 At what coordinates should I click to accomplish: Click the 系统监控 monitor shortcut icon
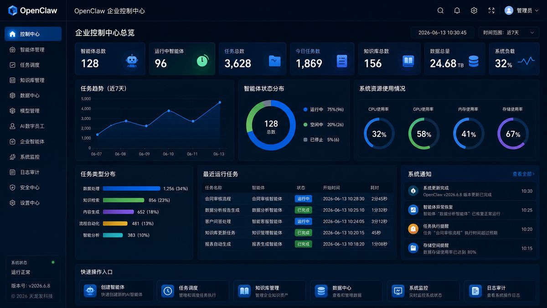pyautogui.click(x=398, y=291)
